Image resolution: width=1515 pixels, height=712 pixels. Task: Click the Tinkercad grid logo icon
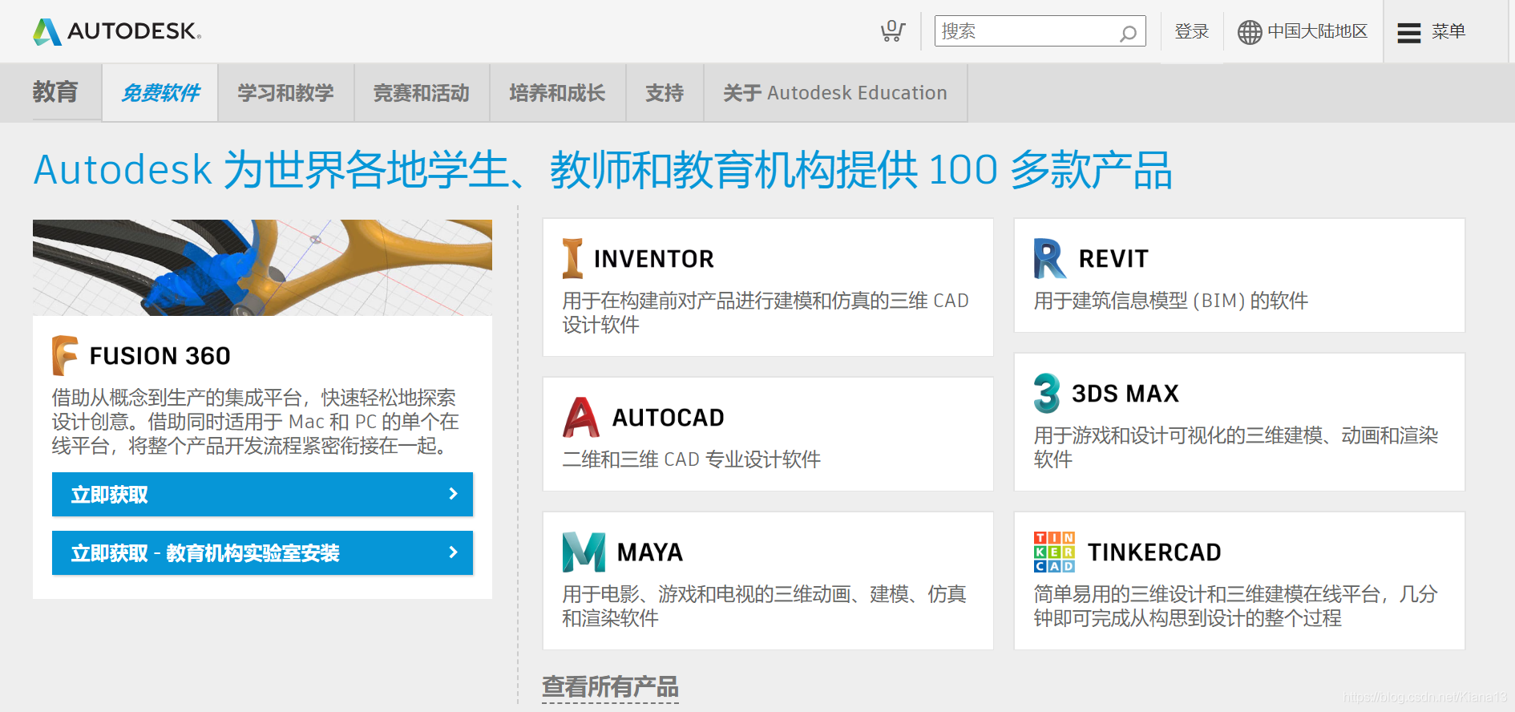(1054, 552)
